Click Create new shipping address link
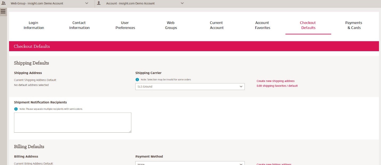The height and width of the screenshot is (165, 381). [275, 81]
